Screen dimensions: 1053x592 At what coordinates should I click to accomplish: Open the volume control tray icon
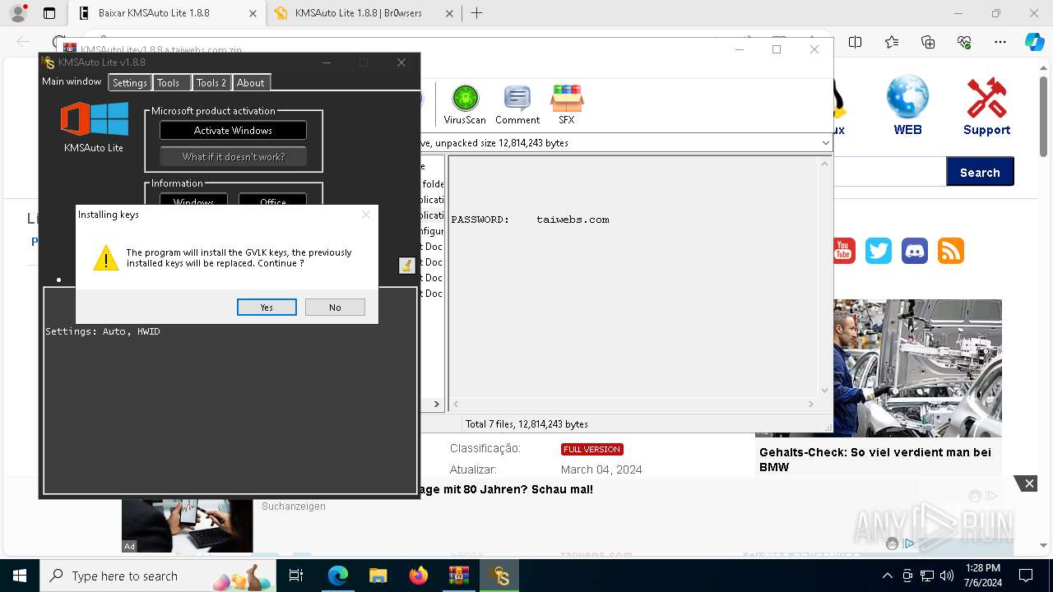947,576
